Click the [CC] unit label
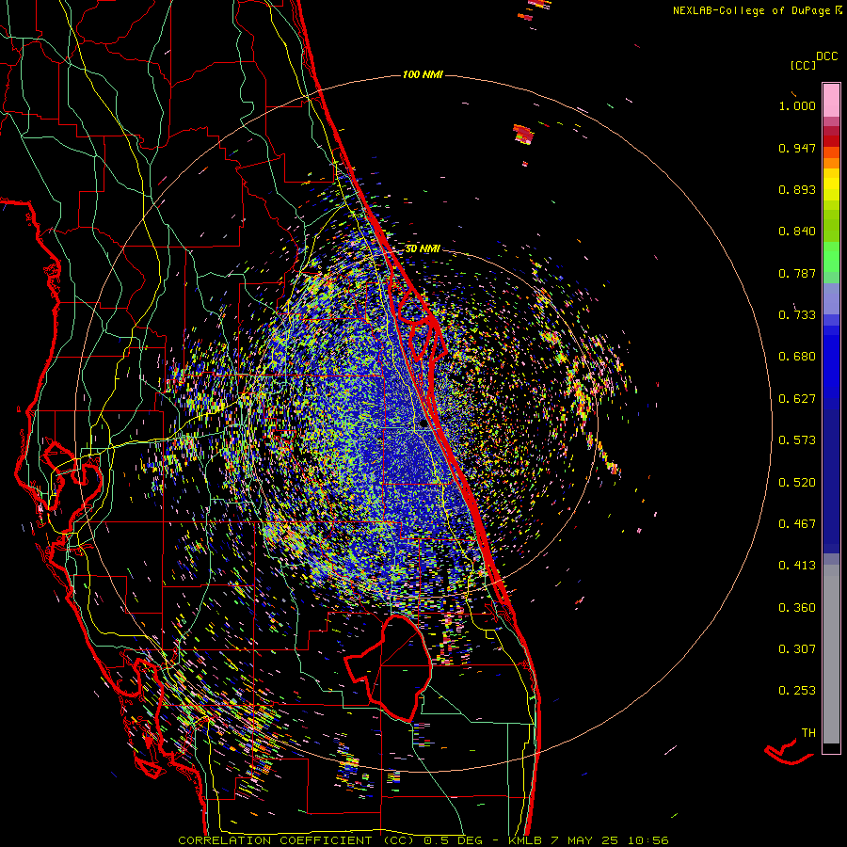 tap(803, 65)
